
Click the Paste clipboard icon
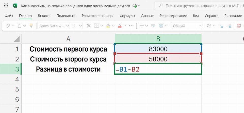(20, 26)
